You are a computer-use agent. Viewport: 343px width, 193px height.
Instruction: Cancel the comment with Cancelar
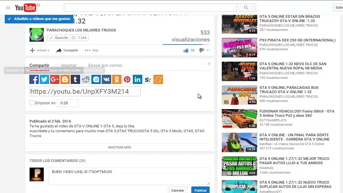click(x=178, y=190)
